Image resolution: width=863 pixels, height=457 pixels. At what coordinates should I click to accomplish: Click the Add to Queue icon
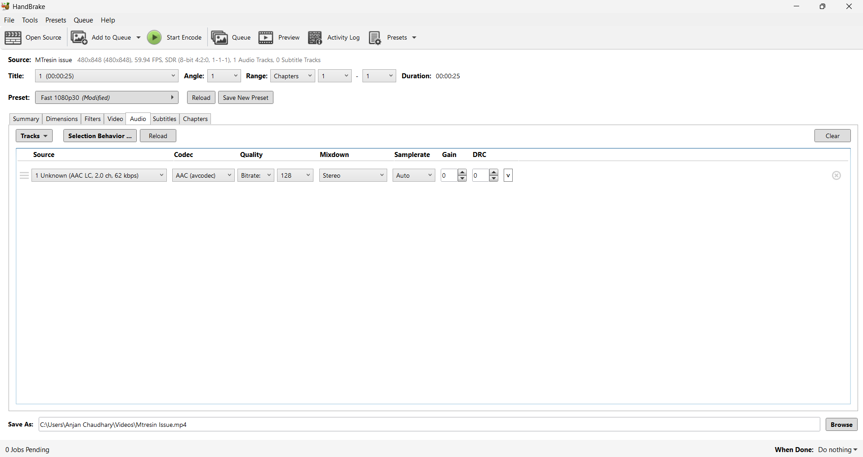[x=79, y=38]
